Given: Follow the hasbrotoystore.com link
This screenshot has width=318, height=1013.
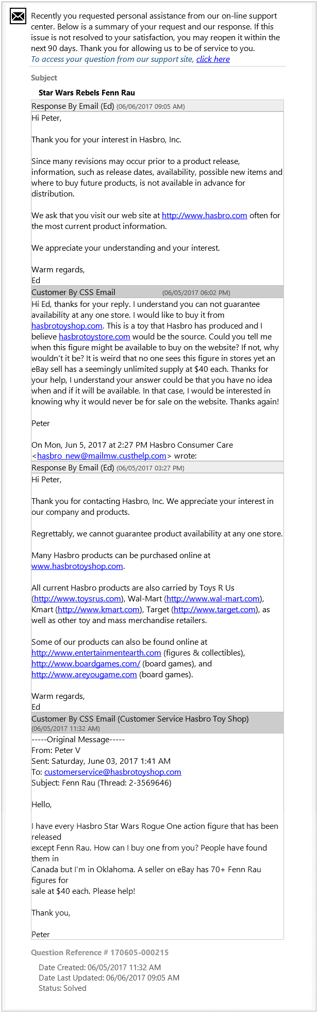Looking at the screenshot, I should point(94,337).
